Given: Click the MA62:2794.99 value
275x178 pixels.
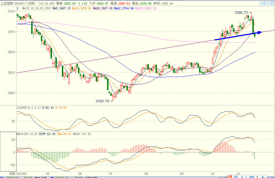Looking at the screenshot, I should coord(124,8).
